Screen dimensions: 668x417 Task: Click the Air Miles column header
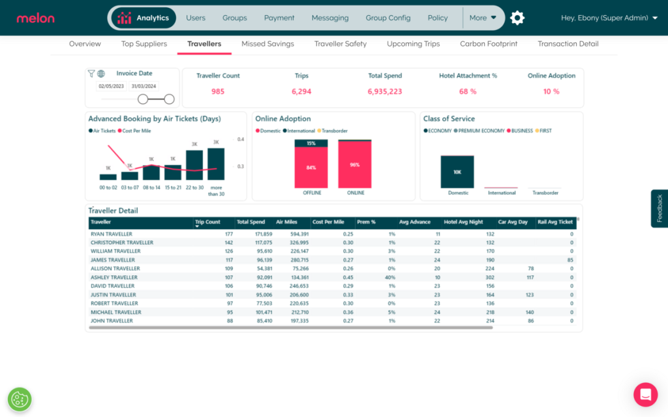pyautogui.click(x=286, y=222)
